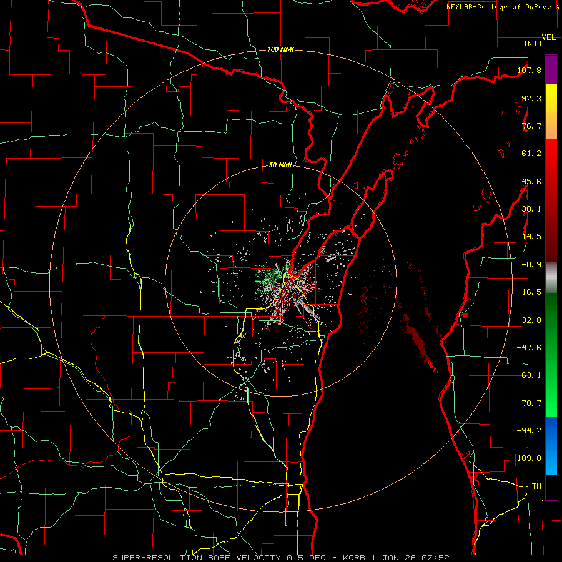Click the 100 NMI range ring label
This screenshot has width=562, height=562.
[x=280, y=49]
